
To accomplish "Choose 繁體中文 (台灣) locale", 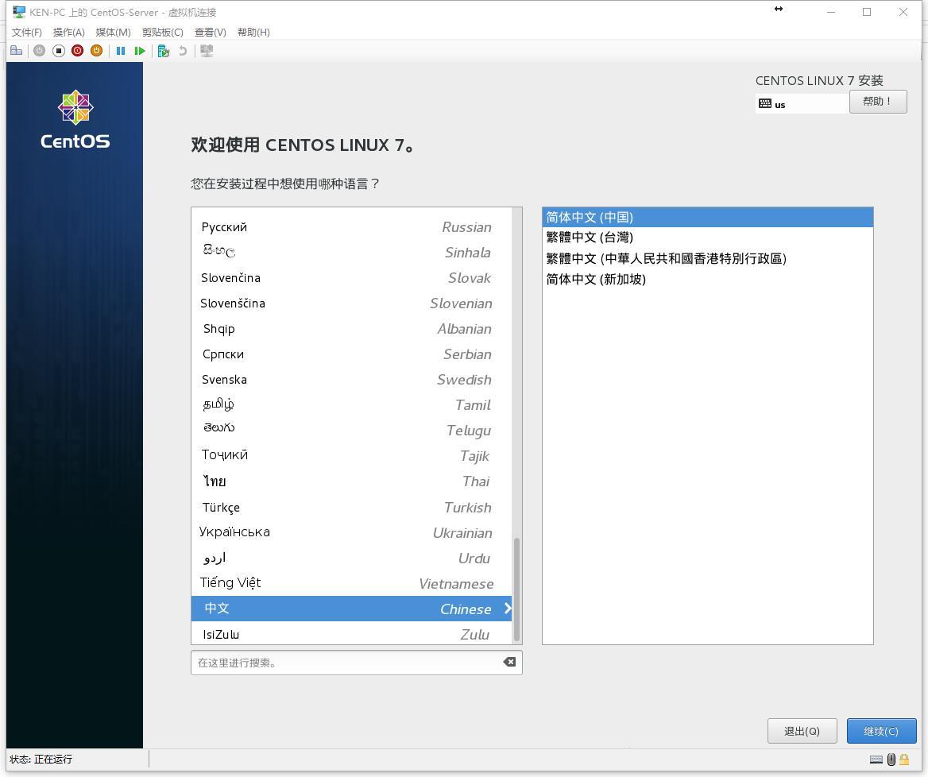I will coord(707,238).
